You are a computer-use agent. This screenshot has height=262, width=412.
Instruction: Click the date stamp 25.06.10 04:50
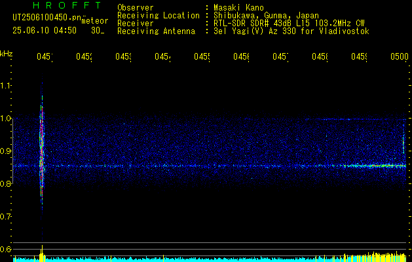(x=45, y=31)
